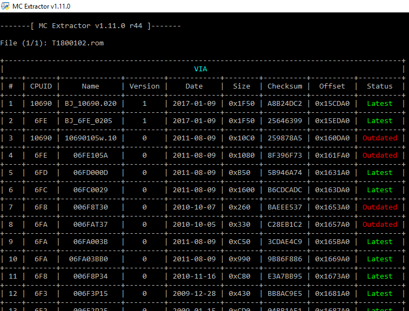
Task: Click the file name 'T1800102.rom'
Action: (78, 43)
